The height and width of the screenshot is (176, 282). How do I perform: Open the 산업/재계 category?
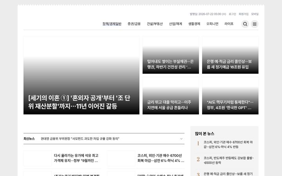(x=175, y=24)
